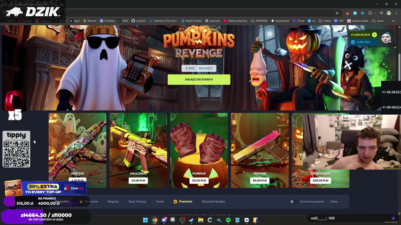This screenshot has height=225, width=401.
Task: Open the OBS Studio taskbar icon
Action: pos(182,220)
